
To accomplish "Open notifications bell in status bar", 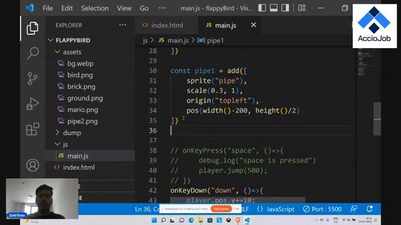I will [x=370, y=209].
